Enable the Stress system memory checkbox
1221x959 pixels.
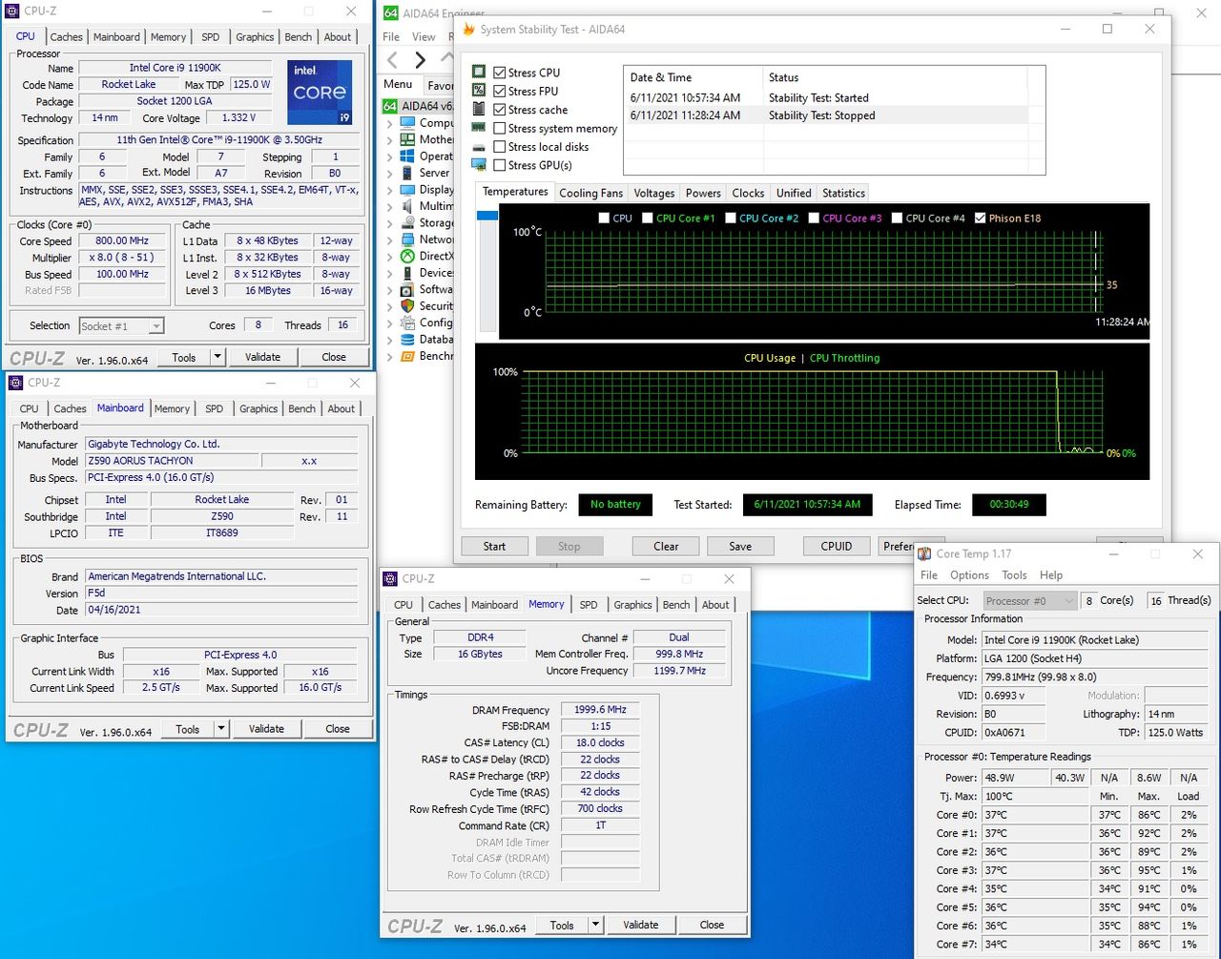[499, 128]
